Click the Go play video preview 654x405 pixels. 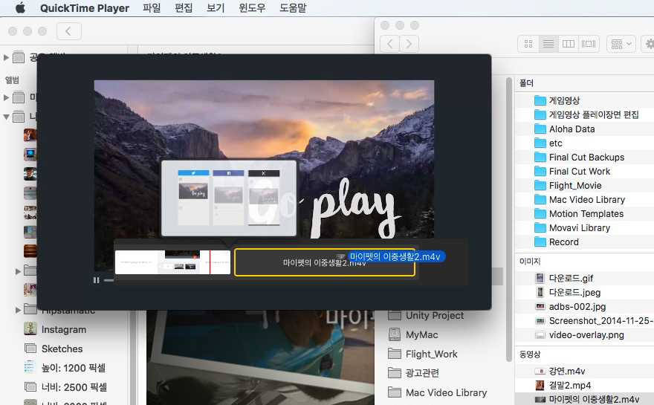[x=264, y=160]
